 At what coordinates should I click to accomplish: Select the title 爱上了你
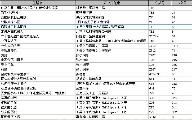7,65
